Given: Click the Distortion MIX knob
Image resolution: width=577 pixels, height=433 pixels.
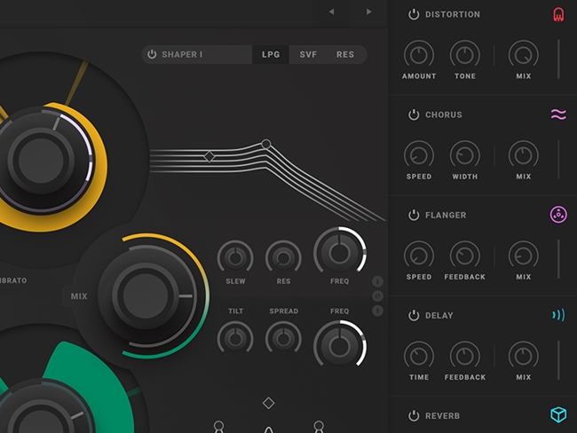Looking at the screenshot, I should tap(523, 55).
